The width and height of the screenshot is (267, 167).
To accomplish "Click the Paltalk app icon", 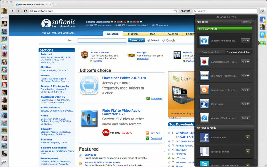I will point(177,55).
